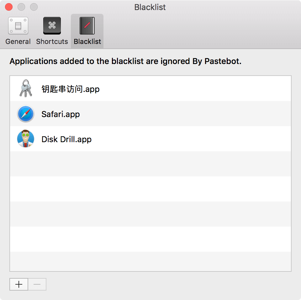The image size is (301, 300).
Task: Switch to the General tab label
Action: (18, 41)
